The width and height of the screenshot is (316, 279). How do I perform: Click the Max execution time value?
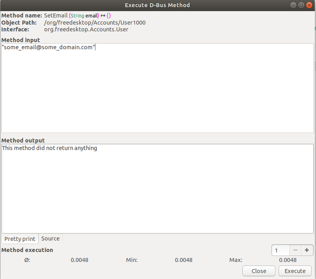pyautogui.click(x=287, y=260)
